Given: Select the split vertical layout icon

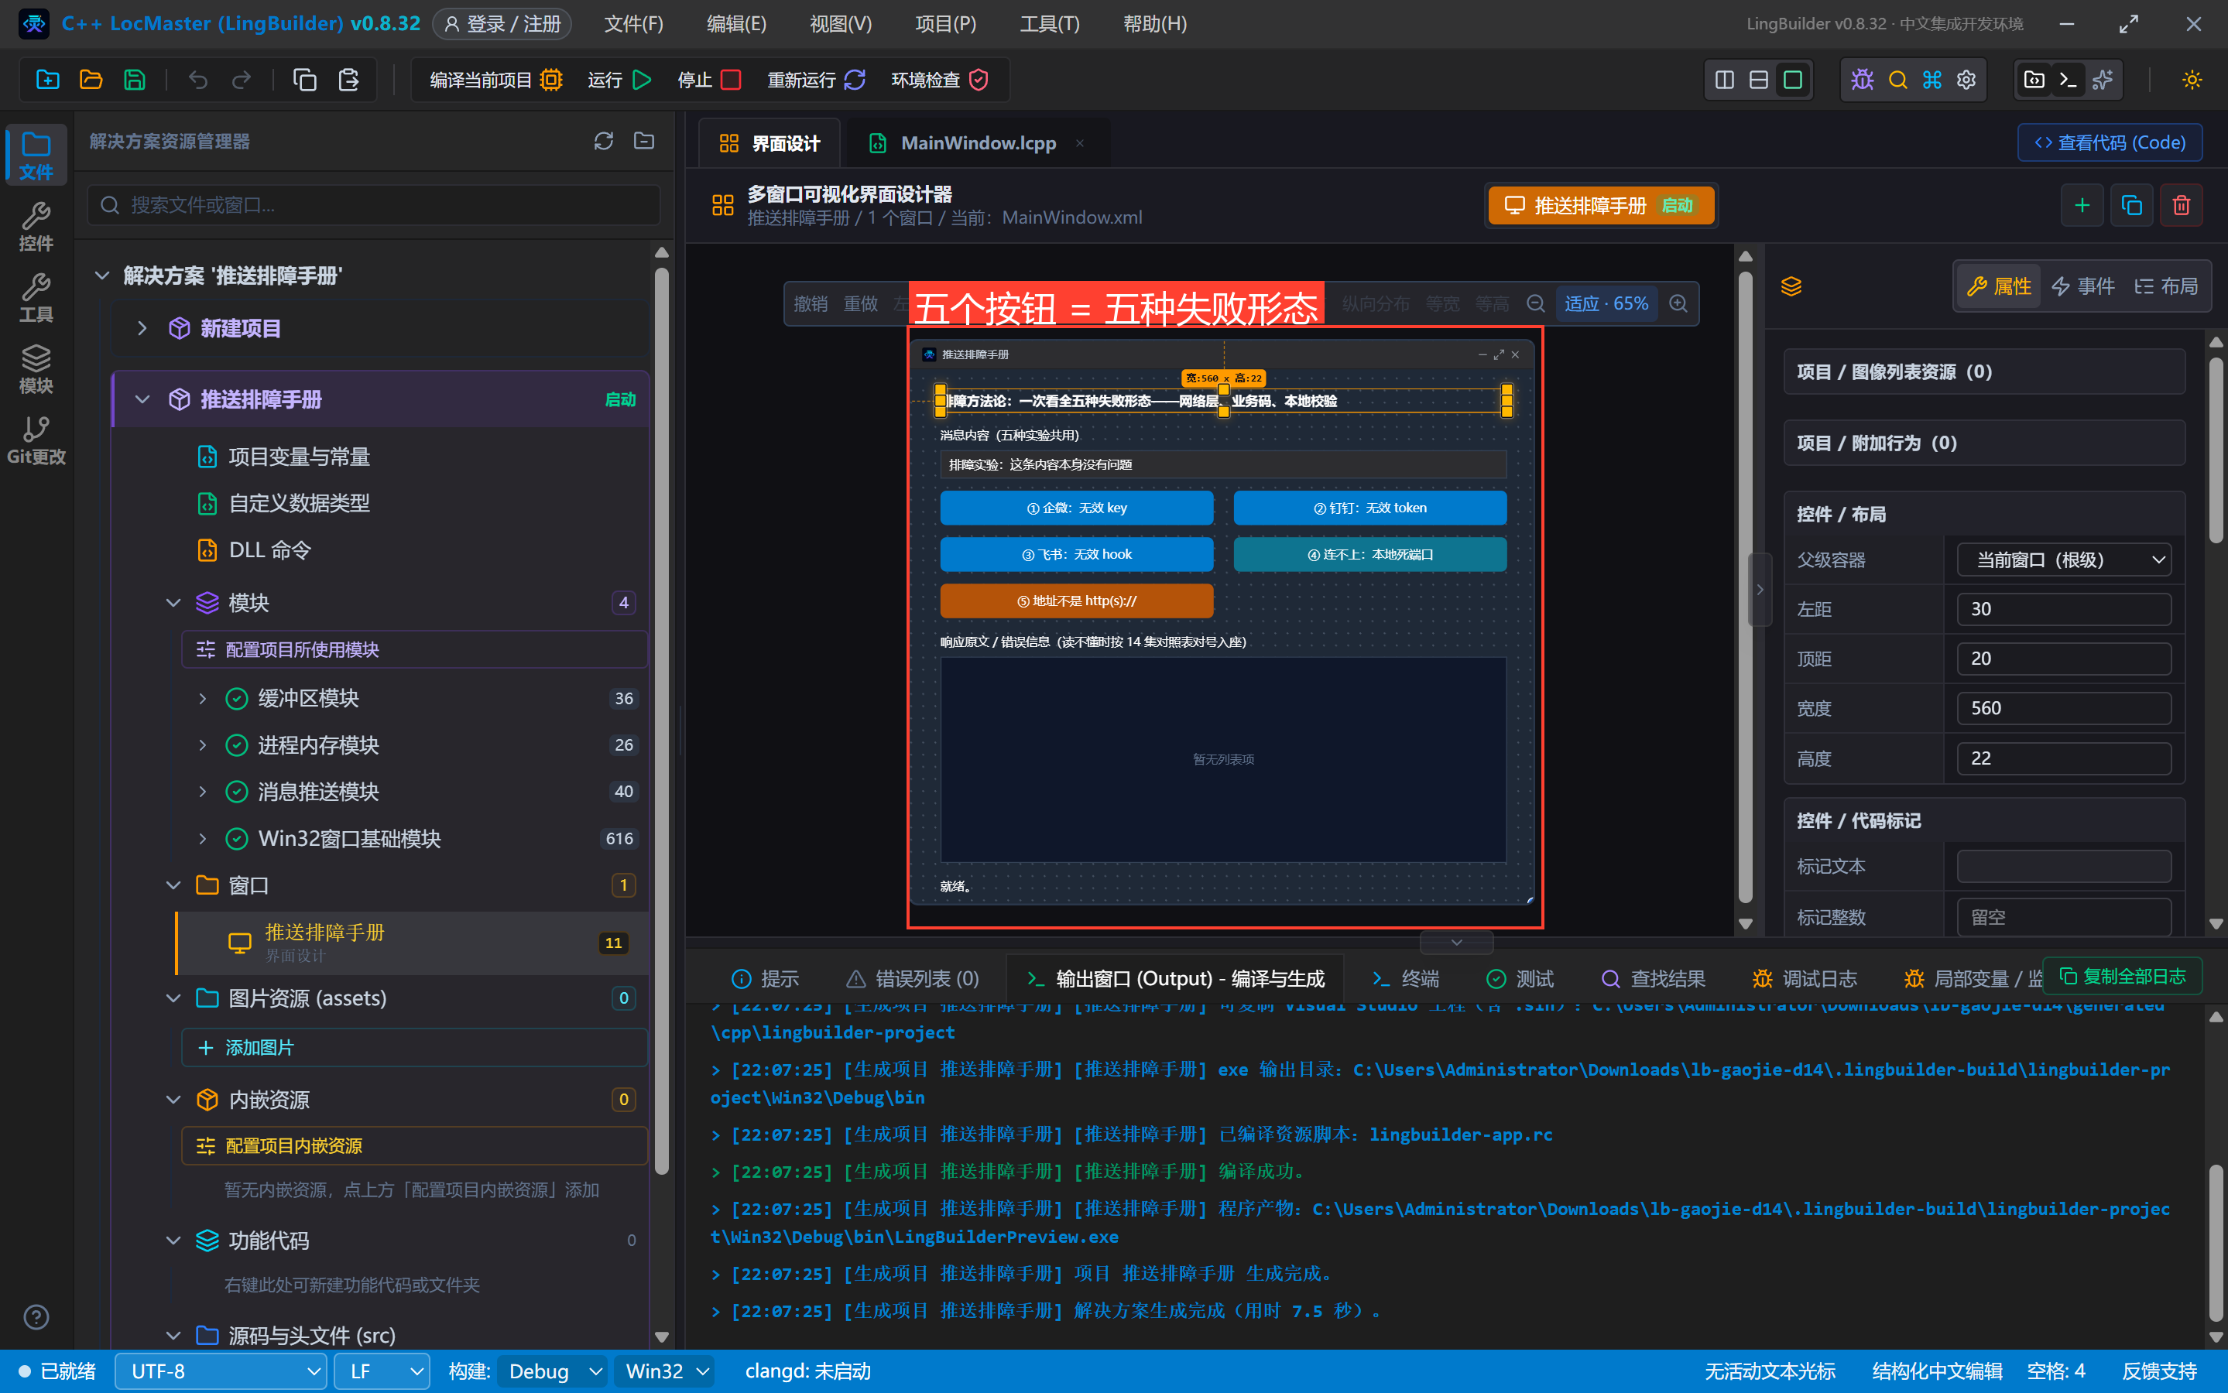Looking at the screenshot, I should pyautogui.click(x=1724, y=80).
